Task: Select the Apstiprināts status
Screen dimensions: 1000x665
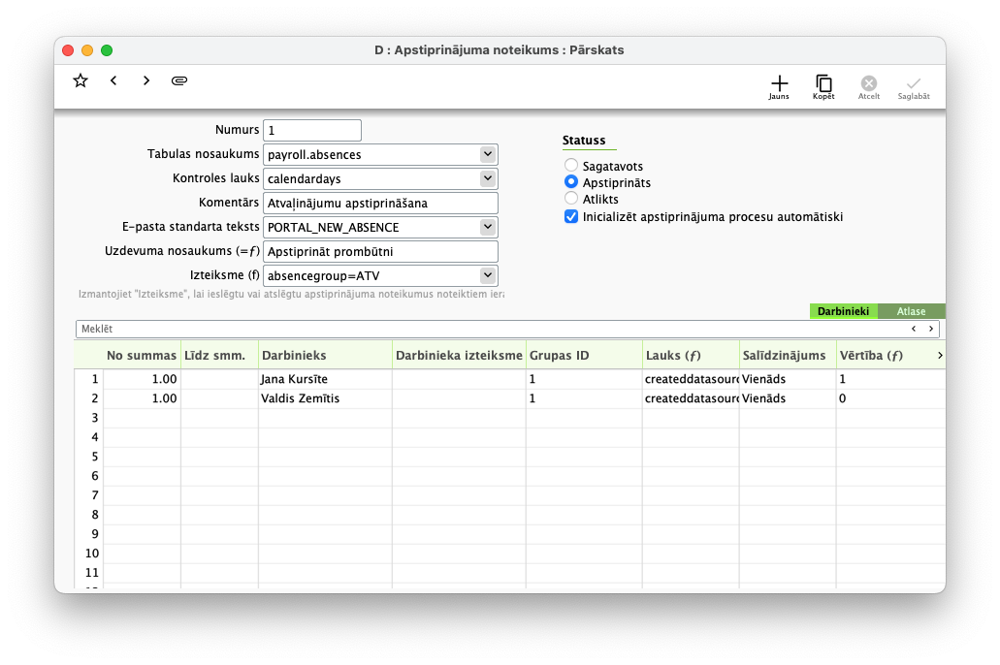Action: click(x=570, y=181)
